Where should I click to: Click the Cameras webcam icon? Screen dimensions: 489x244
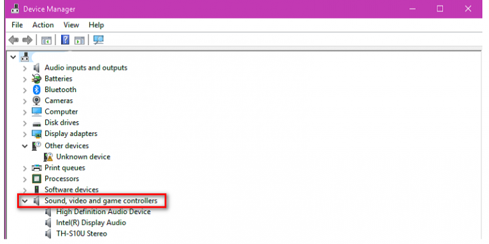pos(36,100)
